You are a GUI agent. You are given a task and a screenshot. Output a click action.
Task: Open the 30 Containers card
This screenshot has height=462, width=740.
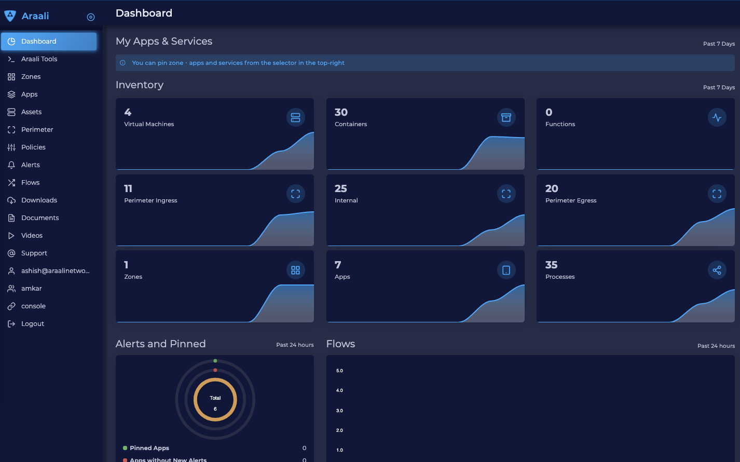pos(426,134)
